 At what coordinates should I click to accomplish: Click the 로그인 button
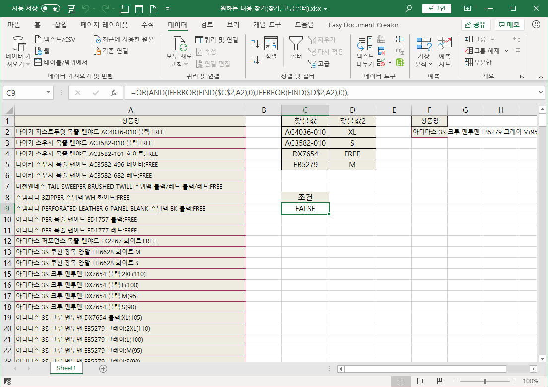436,8
